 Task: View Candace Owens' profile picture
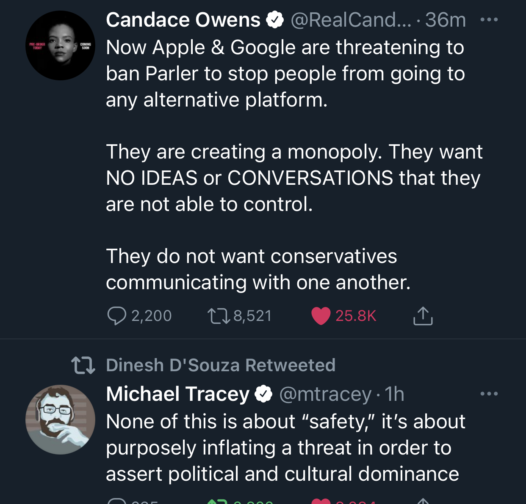coord(60,46)
